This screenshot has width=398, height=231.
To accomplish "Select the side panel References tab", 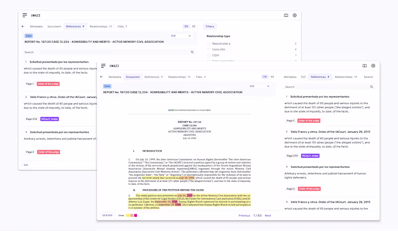I will coord(320,77).
